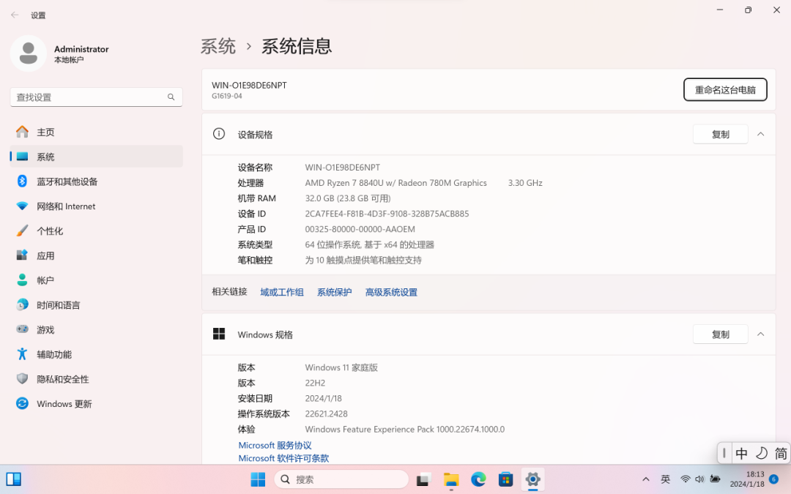The image size is (791, 494).
Task: Open the 时间和语言 clock icon
Action: point(21,304)
